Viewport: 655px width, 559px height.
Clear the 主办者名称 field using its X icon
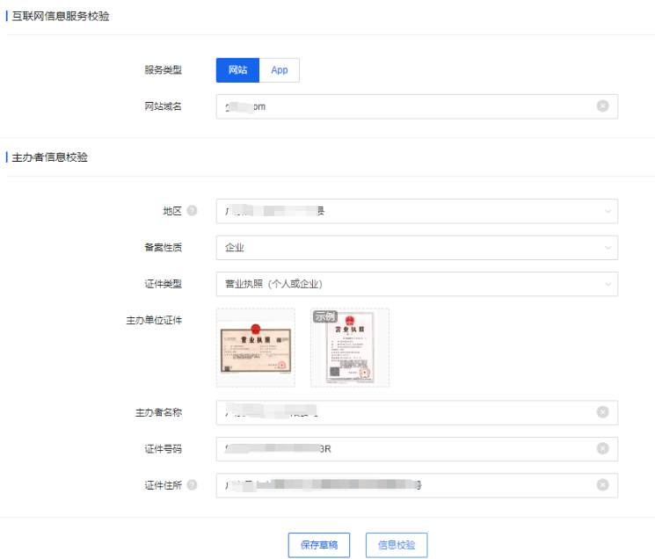(x=602, y=412)
